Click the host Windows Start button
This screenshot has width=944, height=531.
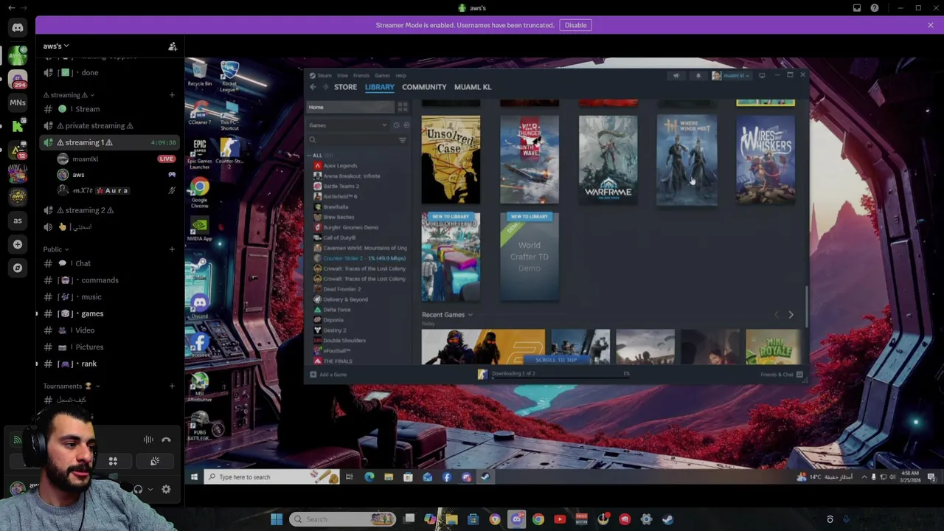tap(277, 519)
